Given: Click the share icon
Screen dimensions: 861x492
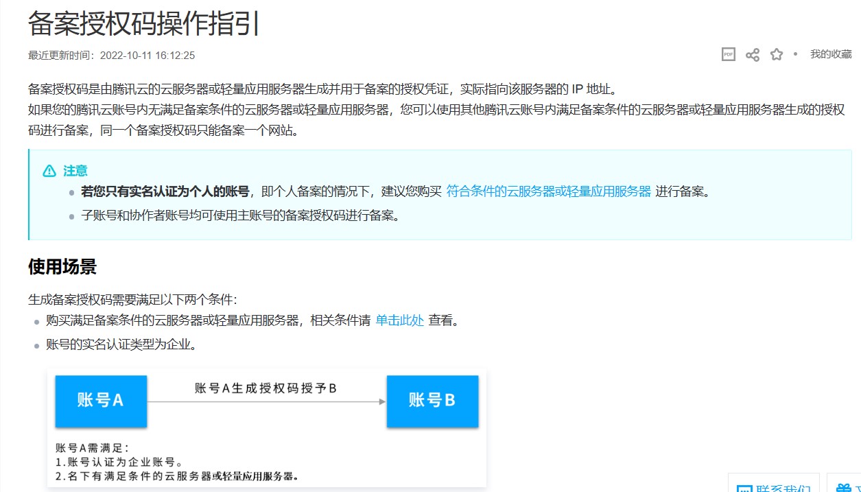Looking at the screenshot, I should (753, 55).
